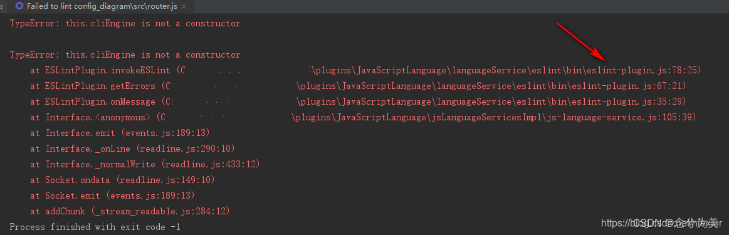Select the 'Failed to lint config_diagram\src\router.js' tab
Image resolution: width=729 pixels, height=235 pixels.
click(100, 6)
